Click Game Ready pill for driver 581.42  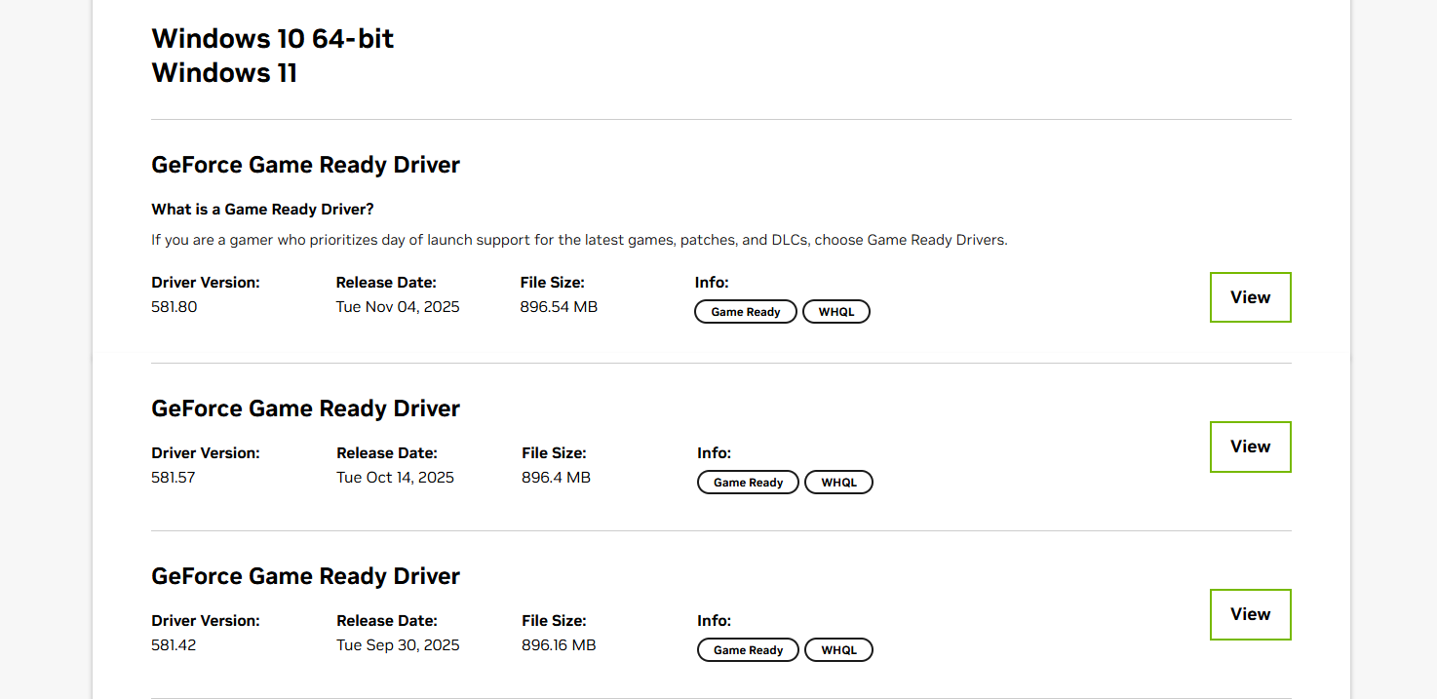click(x=748, y=650)
